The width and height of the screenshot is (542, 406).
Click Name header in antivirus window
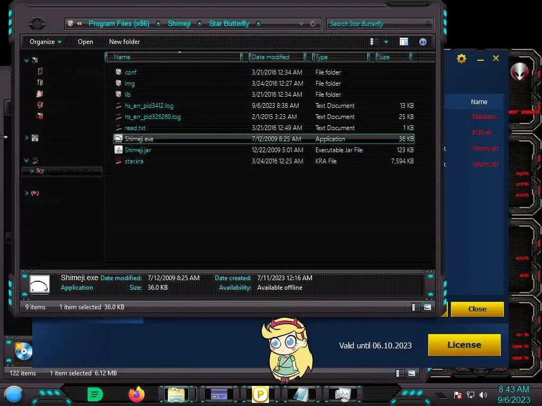478,102
